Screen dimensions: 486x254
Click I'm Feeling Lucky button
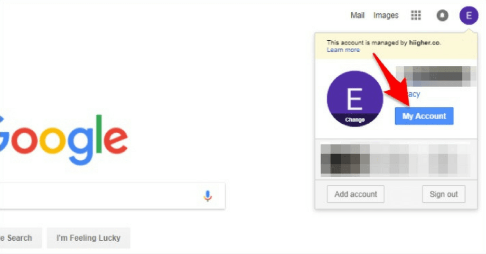(x=88, y=238)
